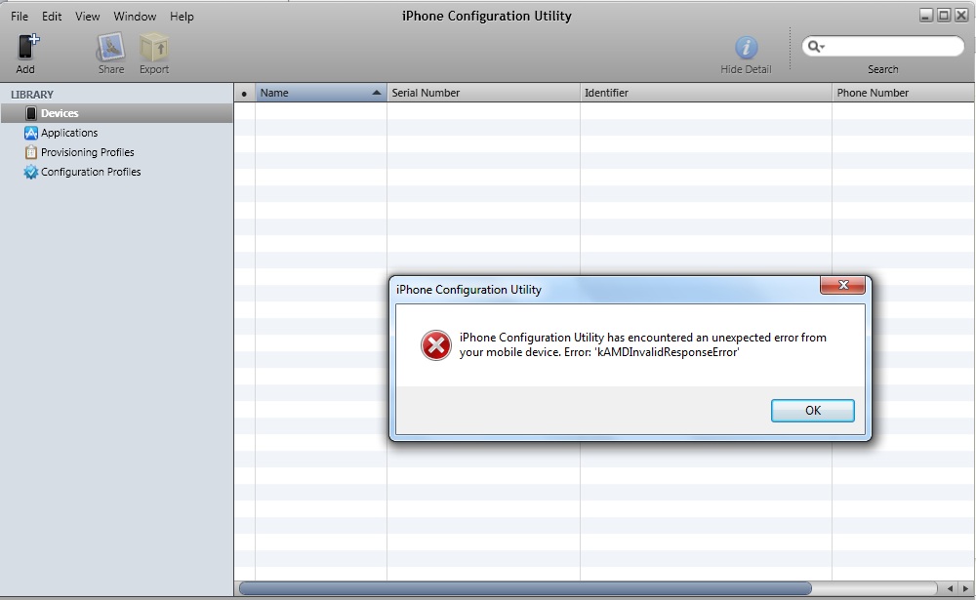Open the Edit menu
Viewport: 976px width, 600px height.
pyautogui.click(x=52, y=17)
